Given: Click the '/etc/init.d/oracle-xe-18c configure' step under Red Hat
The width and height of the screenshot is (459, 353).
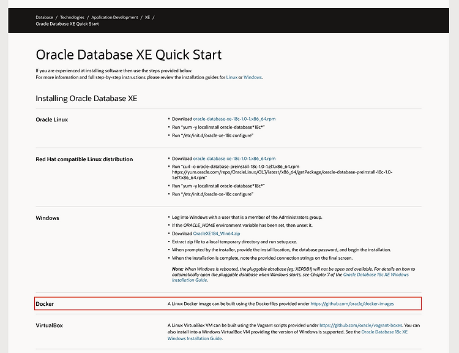Looking at the screenshot, I should (212, 194).
